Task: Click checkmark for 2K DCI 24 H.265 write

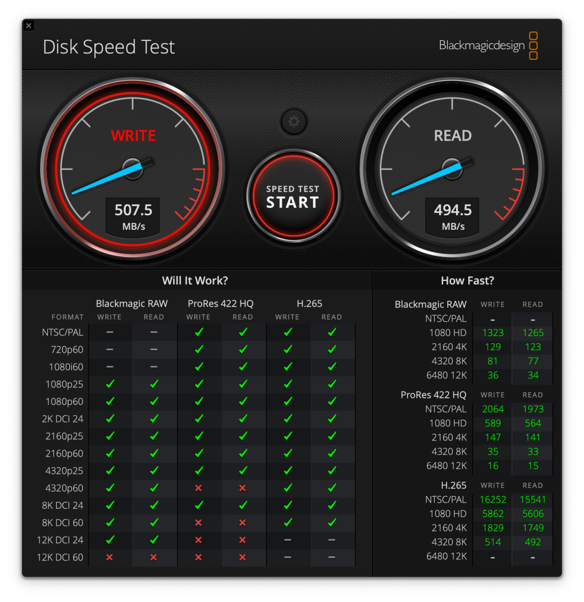Action: coord(288,419)
